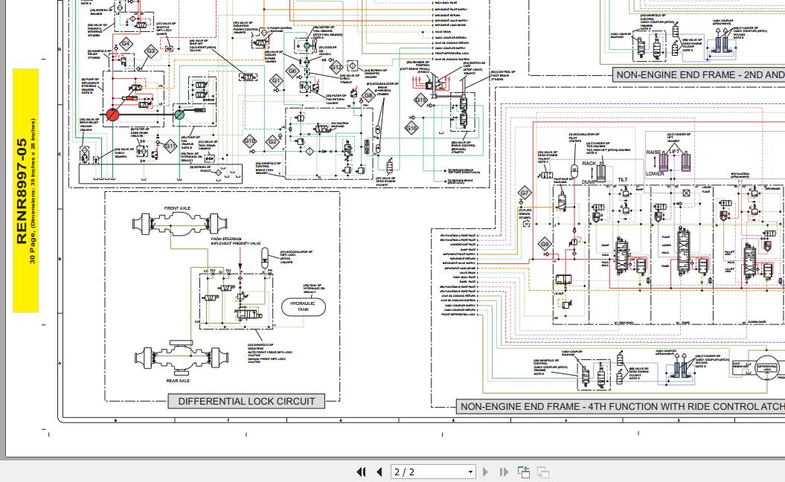The width and height of the screenshot is (785, 482).
Task: Click the G9 pressure tap marker
Action: [545, 244]
